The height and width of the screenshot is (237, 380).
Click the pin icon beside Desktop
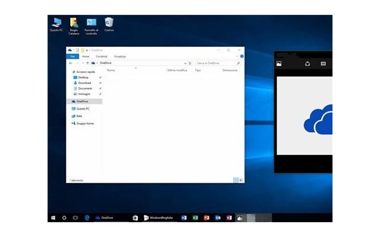coord(100,78)
